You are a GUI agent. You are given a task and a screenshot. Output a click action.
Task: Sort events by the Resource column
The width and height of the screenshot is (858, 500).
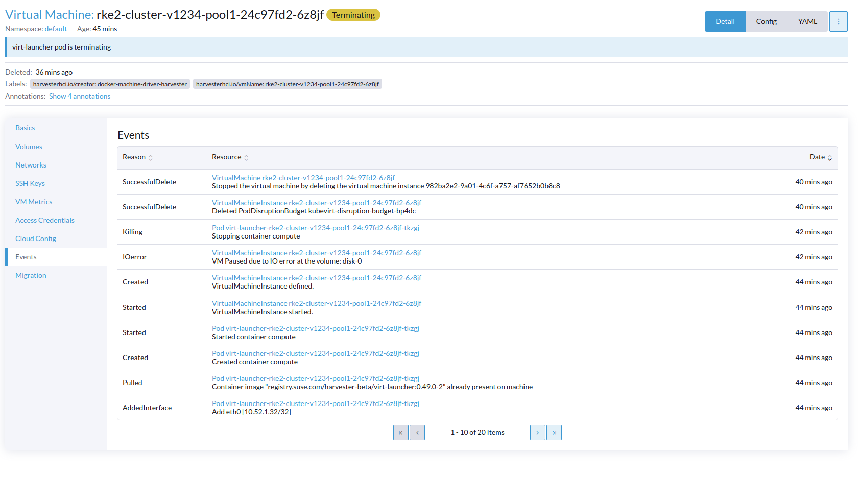[x=227, y=157]
